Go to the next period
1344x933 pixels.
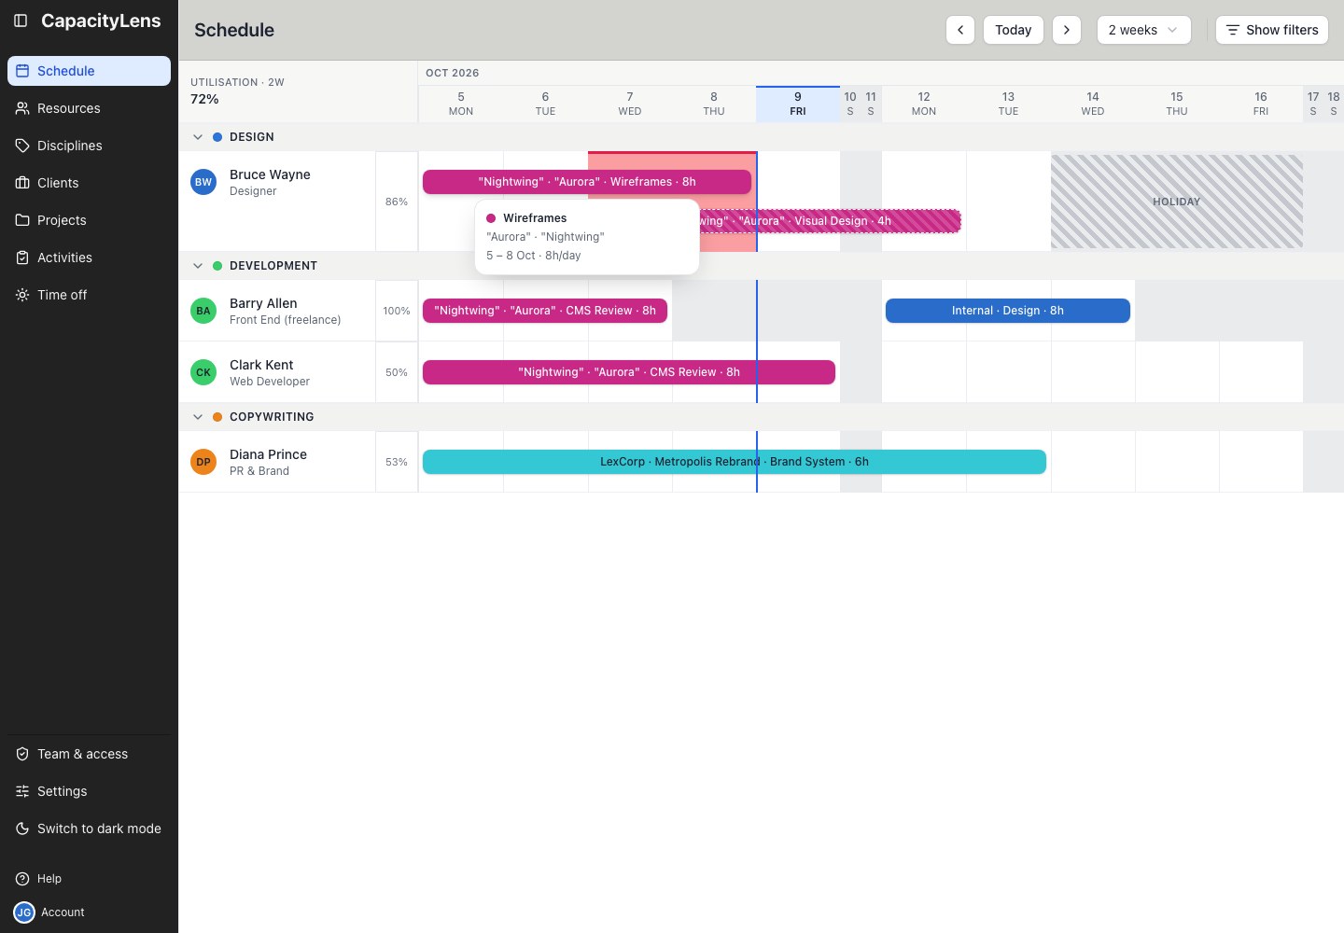tap(1067, 30)
